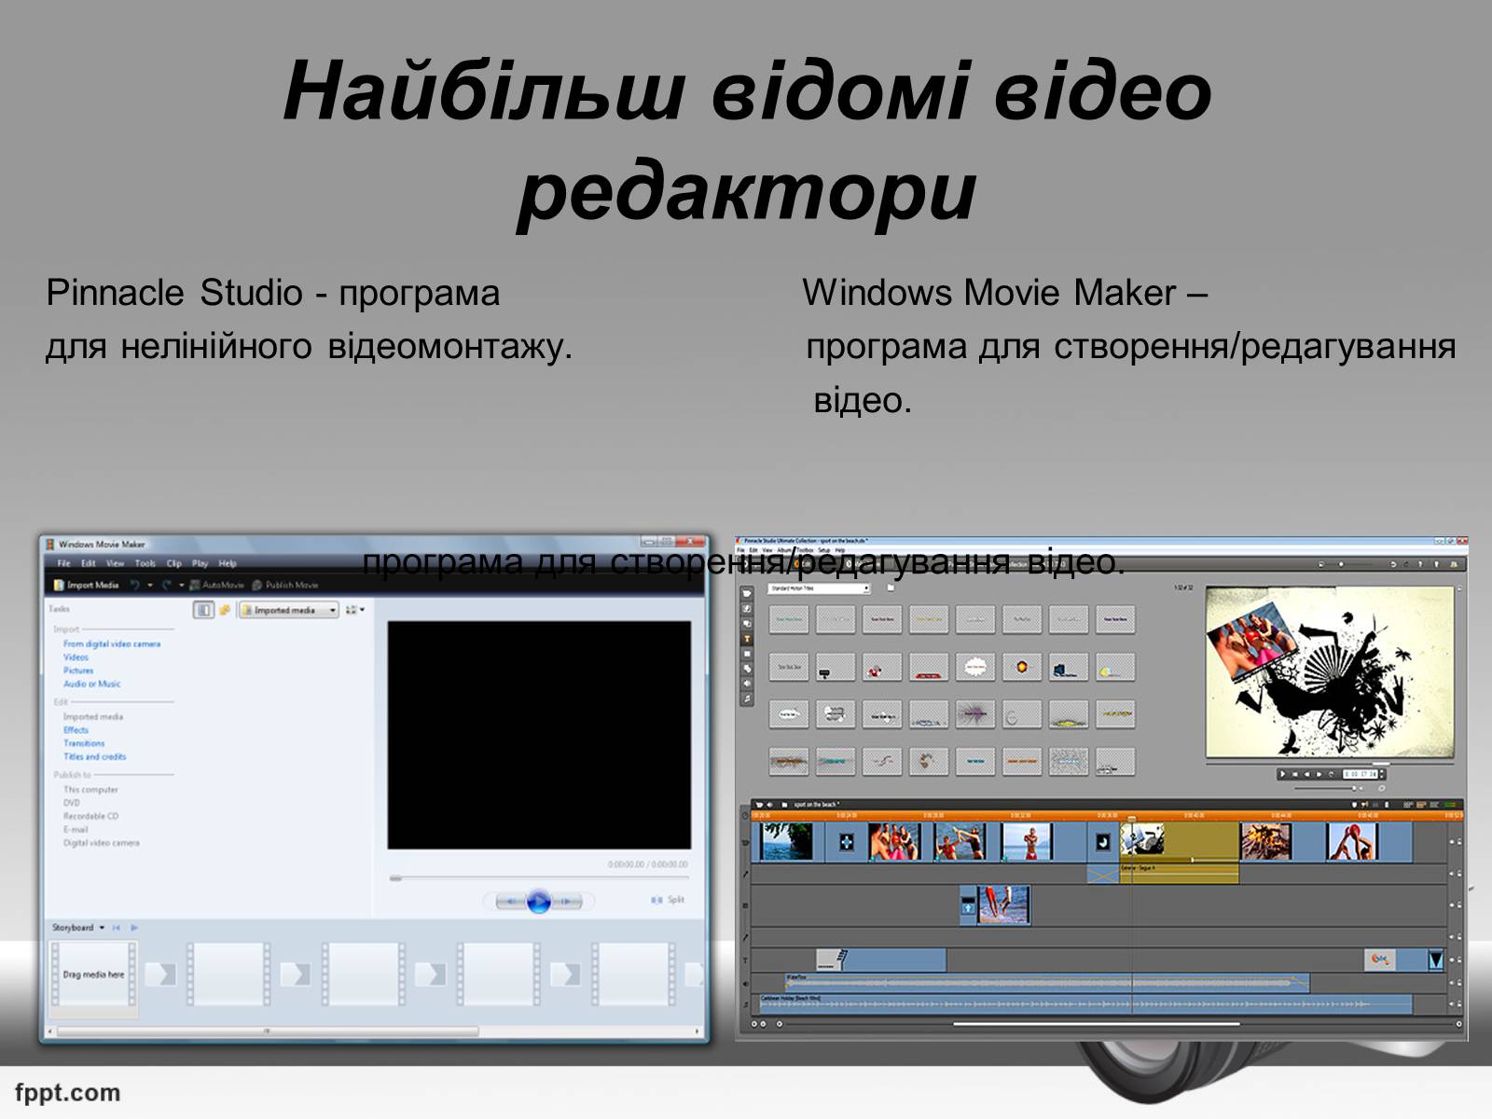Click 'Digital video camera' under Publish to
The image size is (1492, 1119).
pos(101,842)
